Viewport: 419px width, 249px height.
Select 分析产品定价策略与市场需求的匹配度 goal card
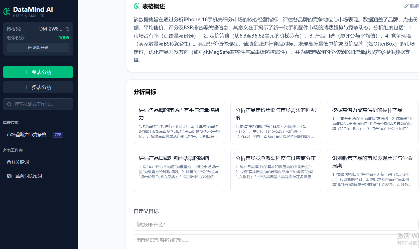(276, 123)
